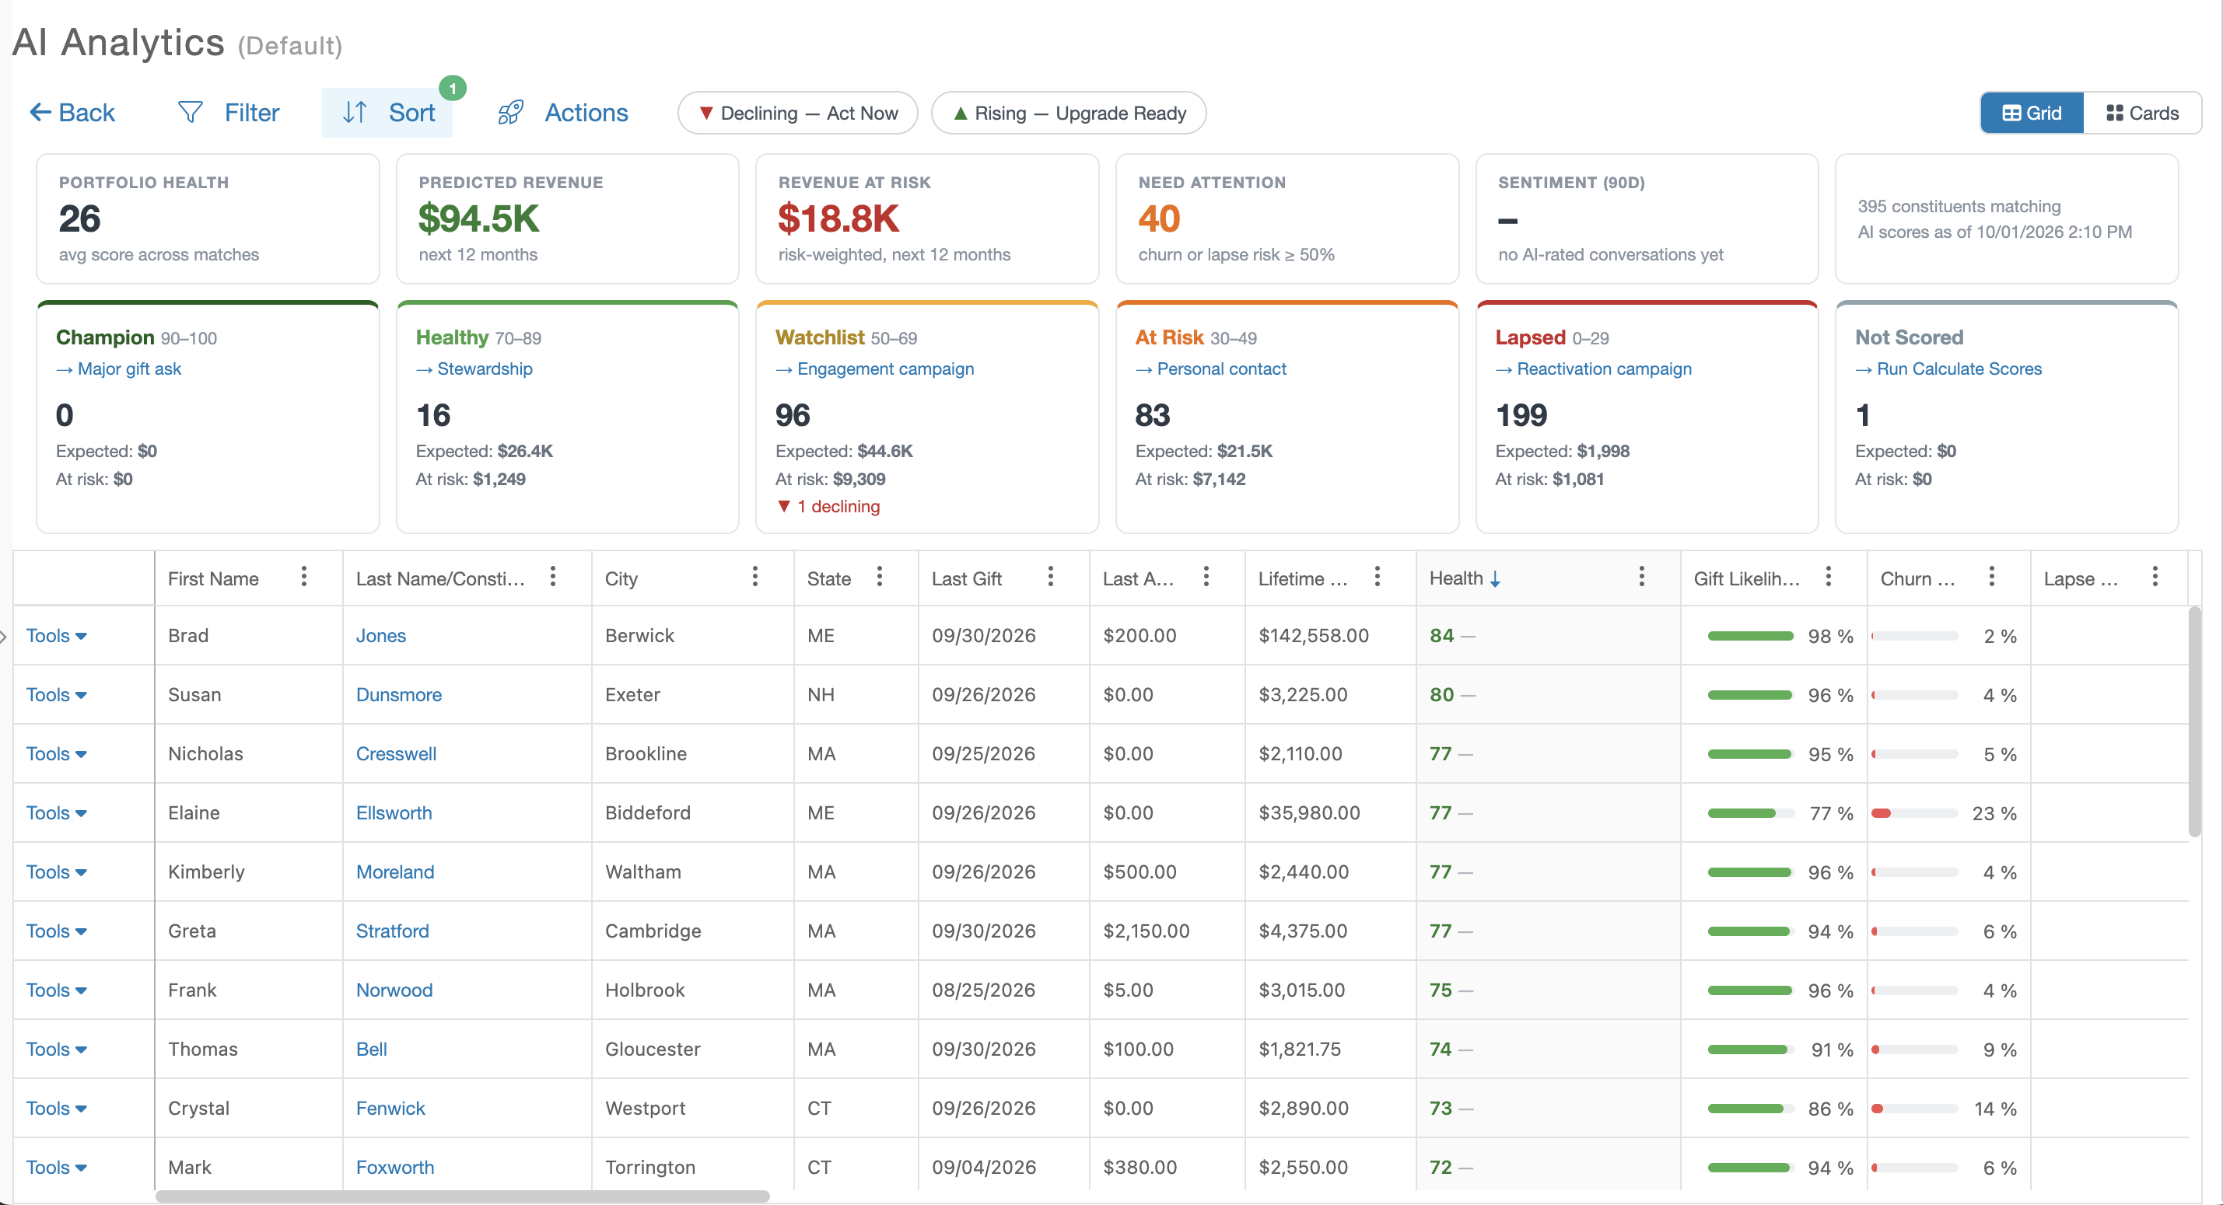Image resolution: width=2223 pixels, height=1205 pixels.
Task: Switch to Cards view
Action: 2142,113
